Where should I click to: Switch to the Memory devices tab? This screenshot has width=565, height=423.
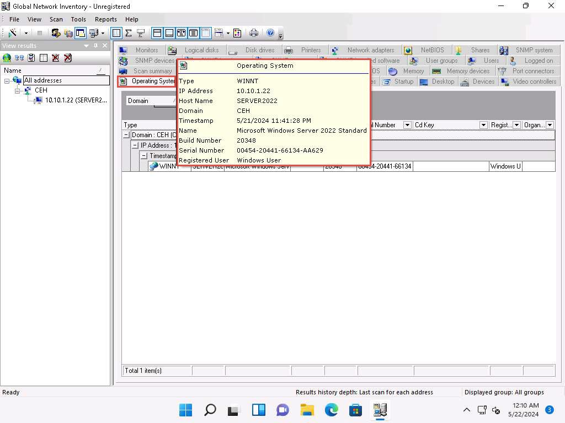click(x=467, y=71)
